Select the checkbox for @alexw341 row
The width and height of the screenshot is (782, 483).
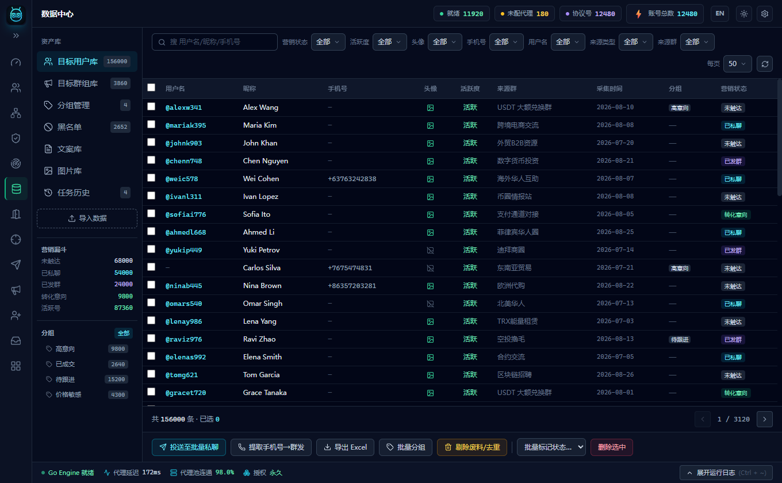pos(151,106)
